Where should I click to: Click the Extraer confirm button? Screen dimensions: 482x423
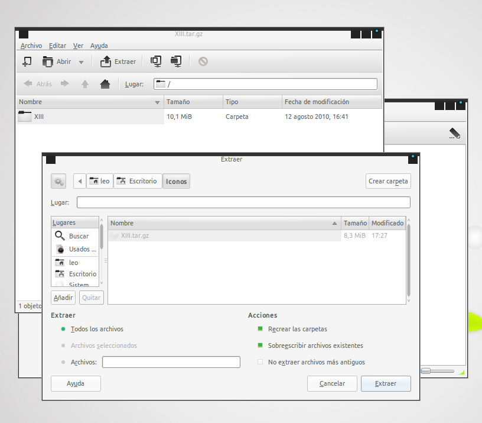pyautogui.click(x=386, y=383)
